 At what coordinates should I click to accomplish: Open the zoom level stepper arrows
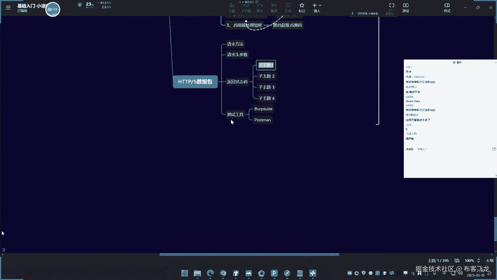[479, 261]
